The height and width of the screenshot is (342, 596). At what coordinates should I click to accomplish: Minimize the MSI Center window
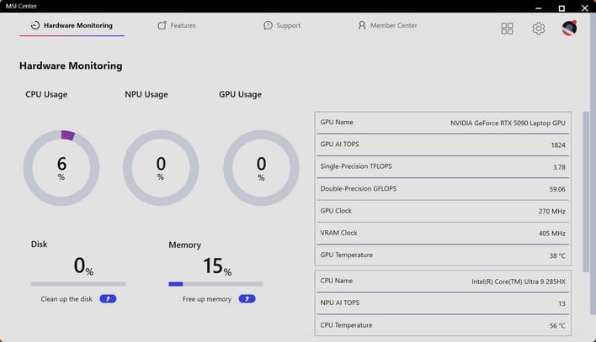tap(538, 8)
